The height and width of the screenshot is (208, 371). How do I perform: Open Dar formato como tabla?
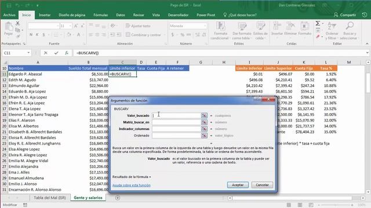pos(242,31)
